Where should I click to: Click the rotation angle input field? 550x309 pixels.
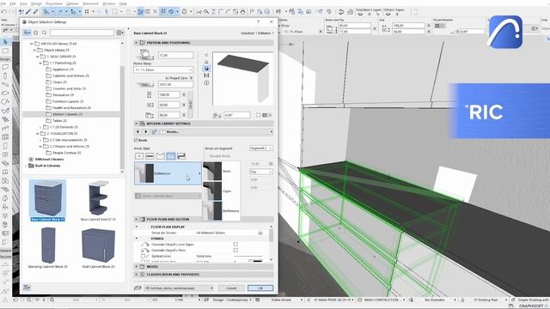pos(237,115)
